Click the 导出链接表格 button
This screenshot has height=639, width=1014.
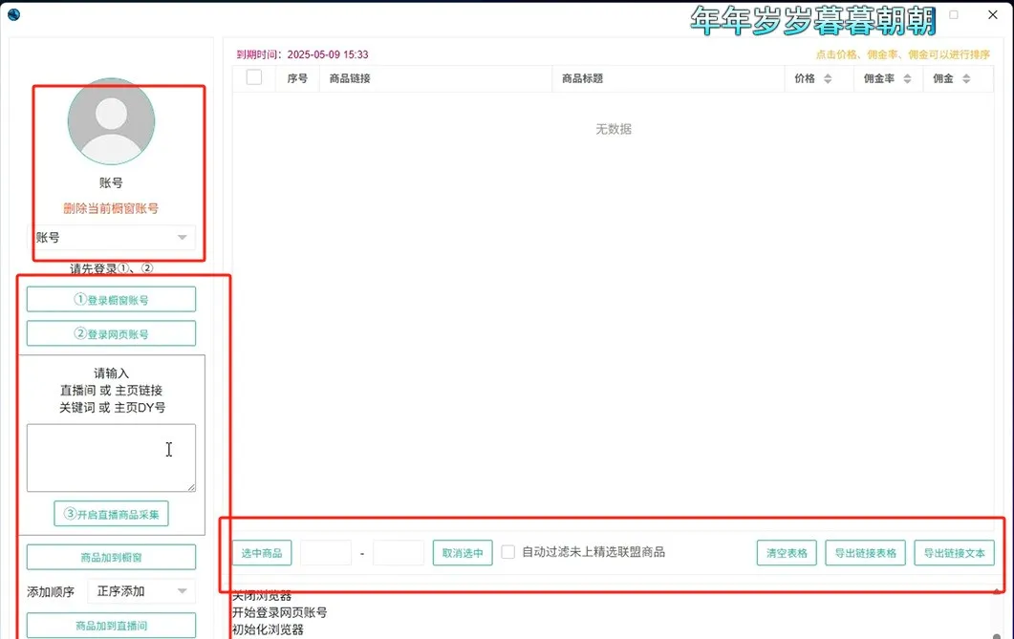point(865,553)
